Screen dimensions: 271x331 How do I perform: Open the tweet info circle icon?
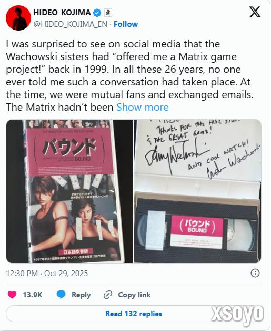click(x=255, y=273)
